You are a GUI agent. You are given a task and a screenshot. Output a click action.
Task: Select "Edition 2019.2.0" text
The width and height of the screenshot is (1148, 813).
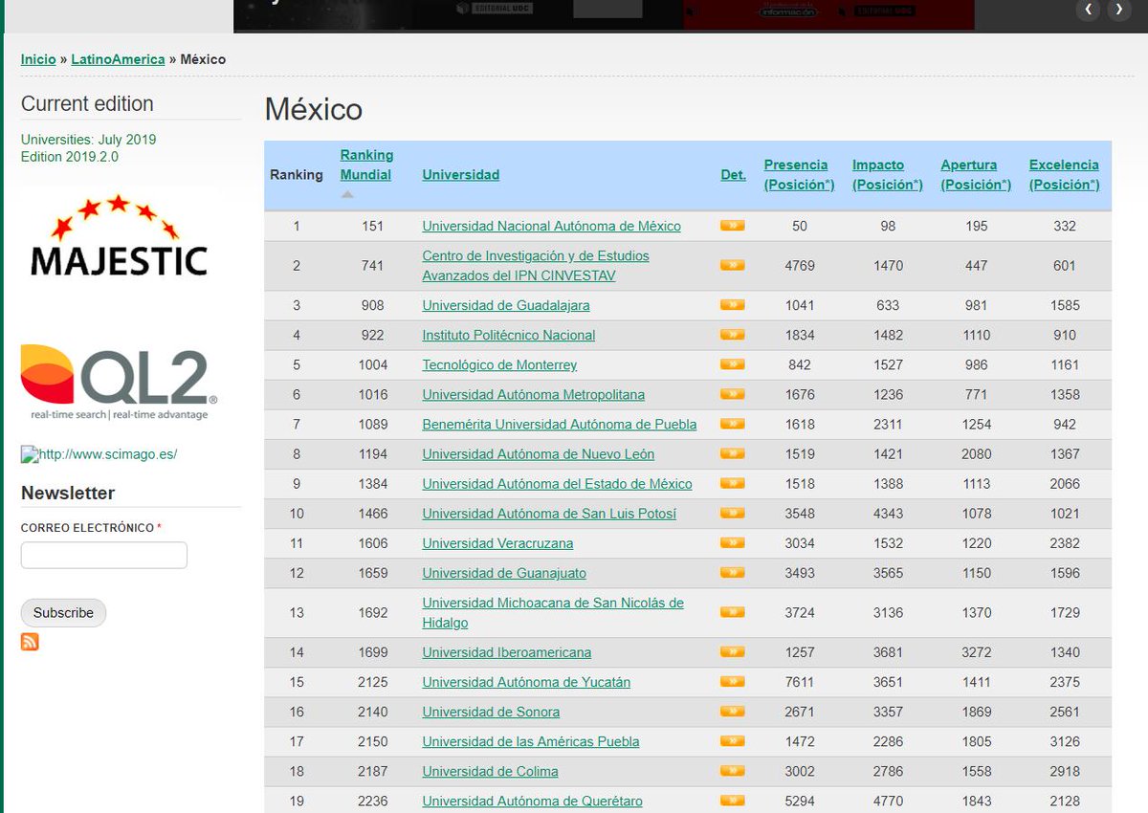pyautogui.click(x=70, y=157)
